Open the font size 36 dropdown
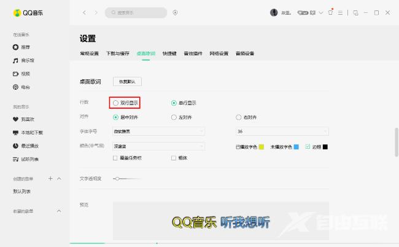Viewport: 399px width, 247px height. click(282, 131)
